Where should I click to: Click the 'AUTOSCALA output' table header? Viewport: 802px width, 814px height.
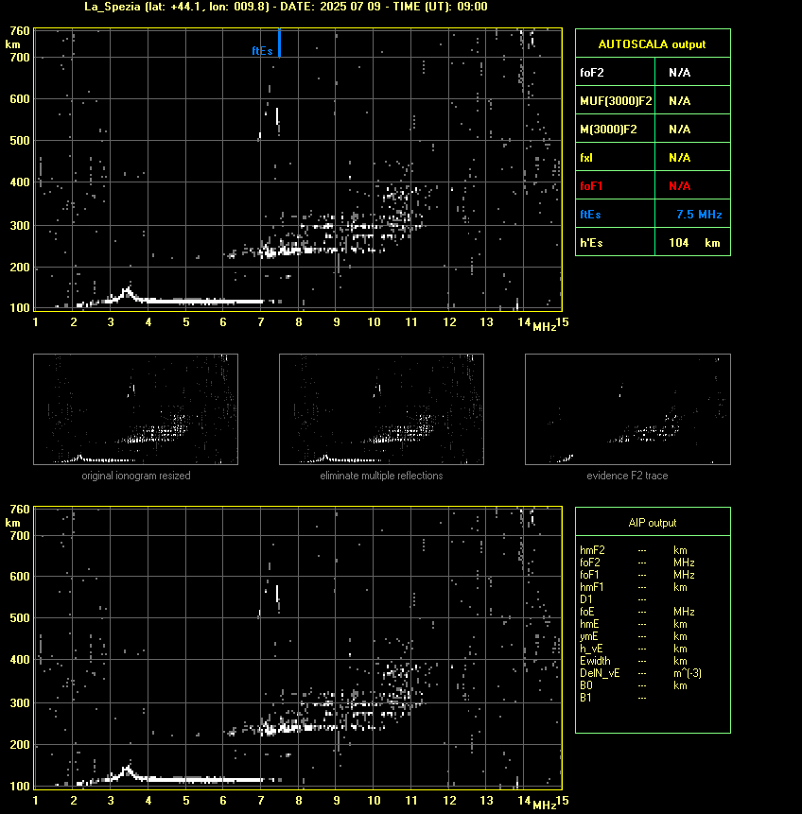tap(653, 44)
